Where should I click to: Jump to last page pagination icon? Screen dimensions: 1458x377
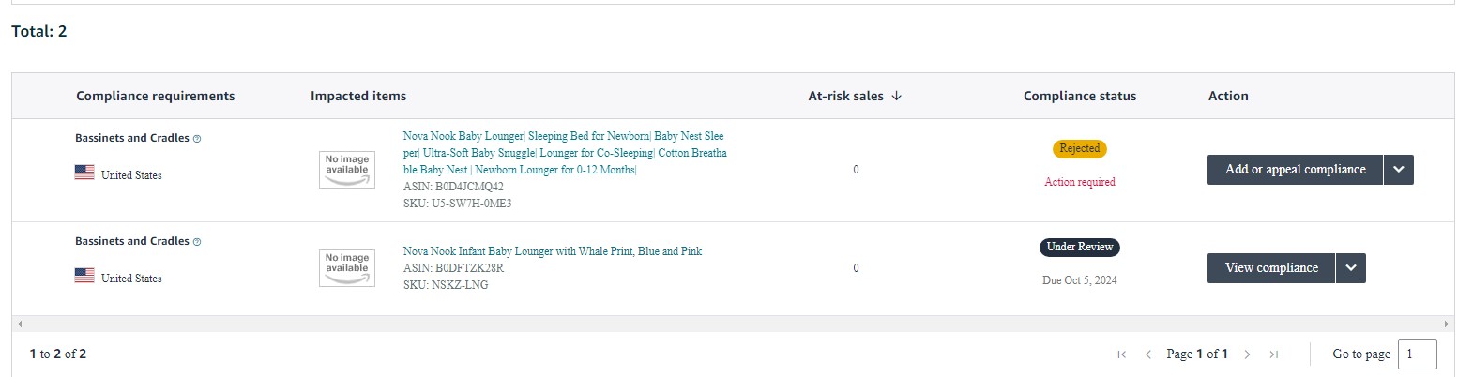pos(1273,354)
